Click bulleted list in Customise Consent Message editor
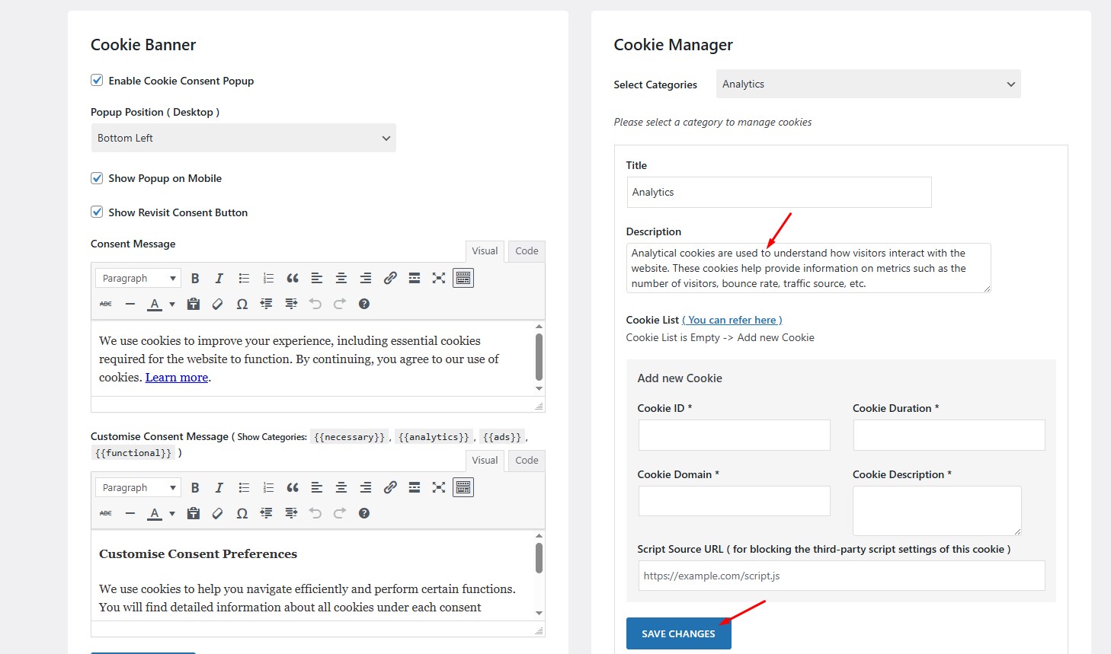This screenshot has height=654, width=1111. click(x=244, y=488)
